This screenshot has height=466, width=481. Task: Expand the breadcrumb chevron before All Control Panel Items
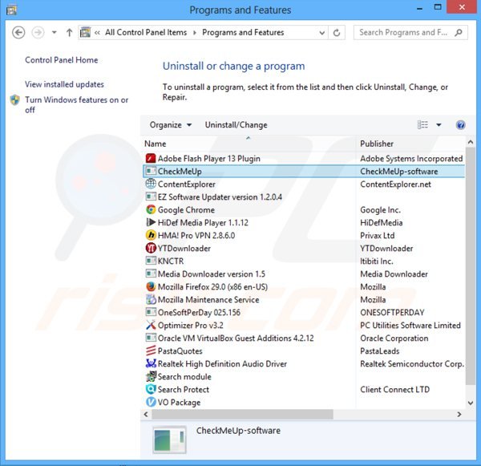pos(97,33)
